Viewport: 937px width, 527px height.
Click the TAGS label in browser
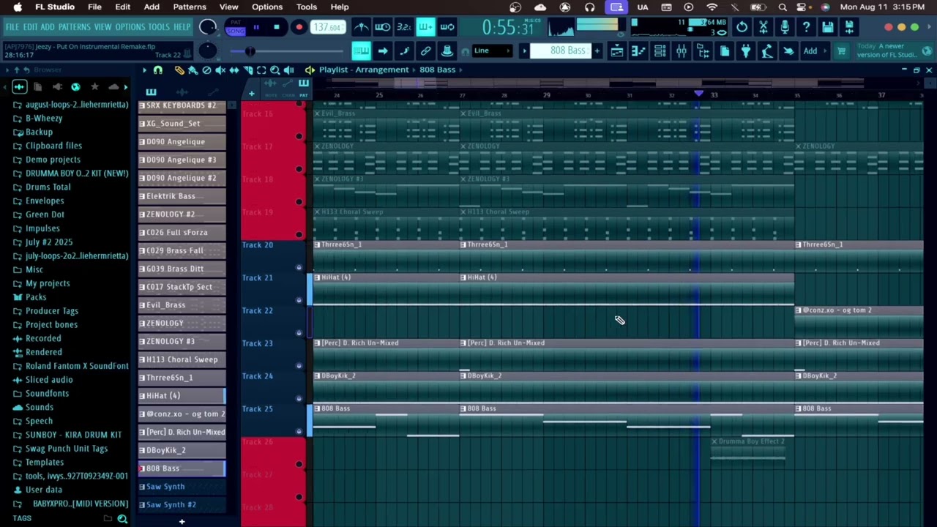click(22, 518)
